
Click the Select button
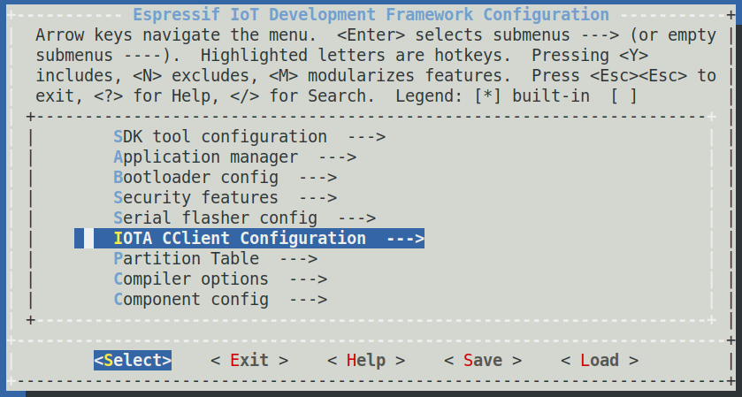click(133, 361)
